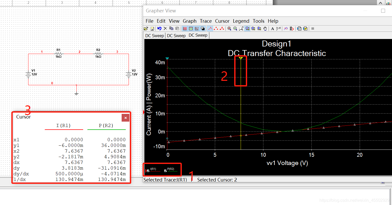Click the Add Text 'A' icon
This screenshot has height=205, width=392.
click(x=272, y=29)
